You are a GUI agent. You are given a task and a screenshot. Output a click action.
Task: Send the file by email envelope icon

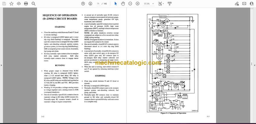(x=244, y=4)
